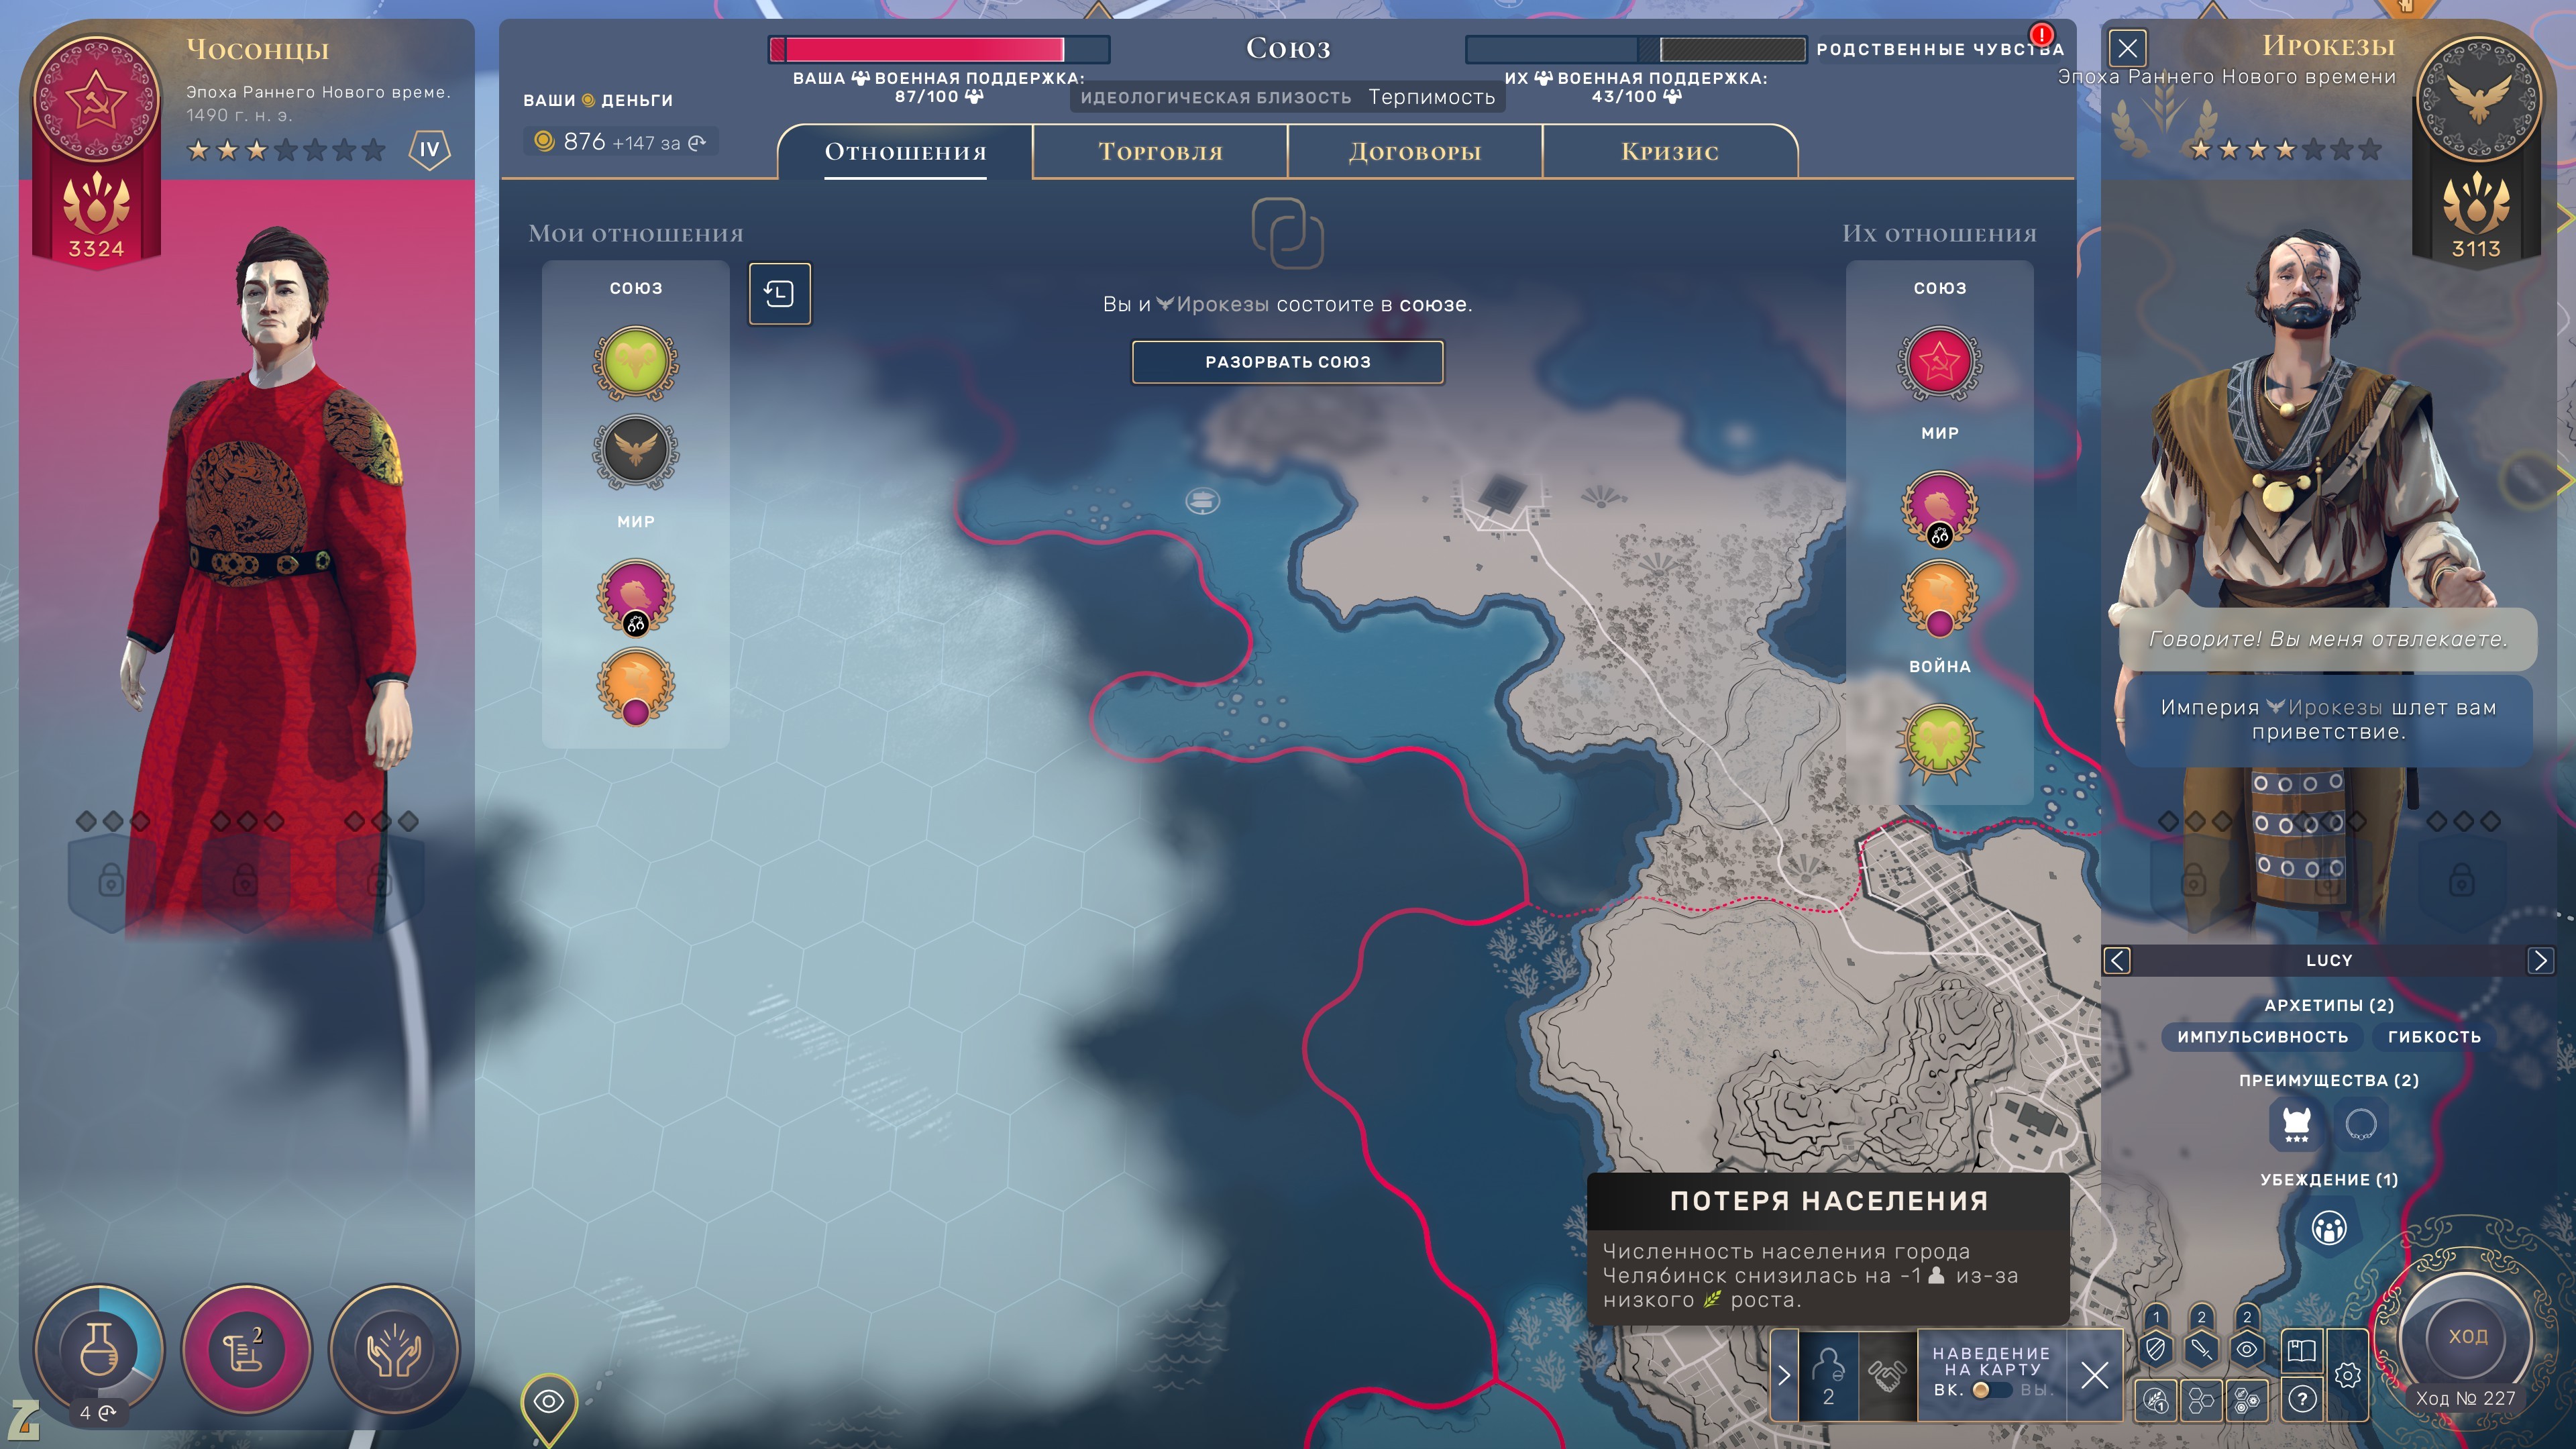Select the orange emblem under my Мир
Screen dimensions: 2576x1449
pyautogui.click(x=636, y=685)
